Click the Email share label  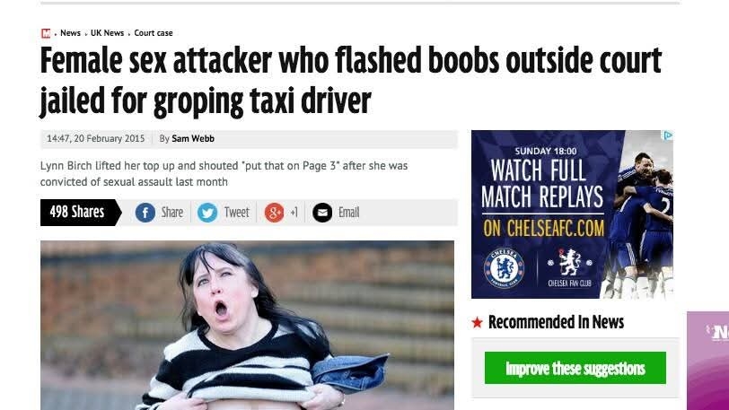point(348,213)
